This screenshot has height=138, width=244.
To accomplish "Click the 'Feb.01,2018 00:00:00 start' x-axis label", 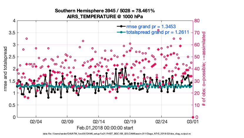I will pyautogui.click(x=105, y=128).
